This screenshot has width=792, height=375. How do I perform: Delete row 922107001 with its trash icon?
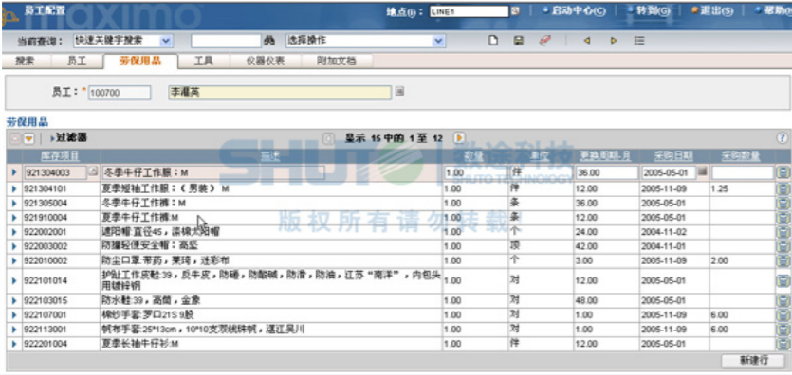(x=783, y=315)
